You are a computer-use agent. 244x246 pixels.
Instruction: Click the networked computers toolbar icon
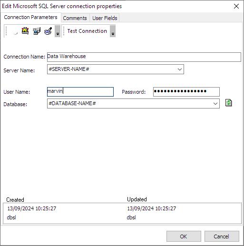(37, 31)
